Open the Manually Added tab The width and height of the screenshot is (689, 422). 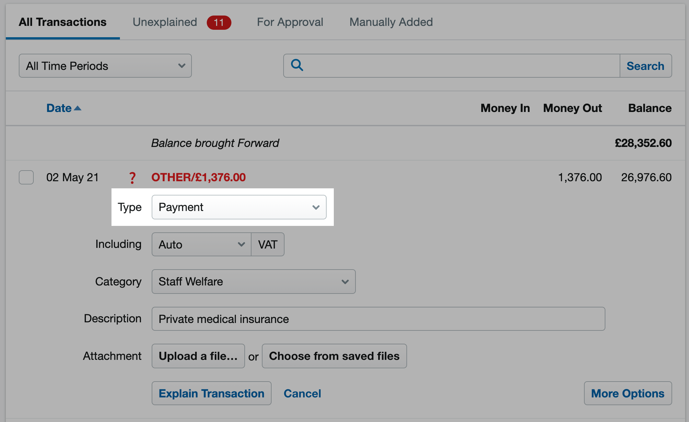point(391,22)
